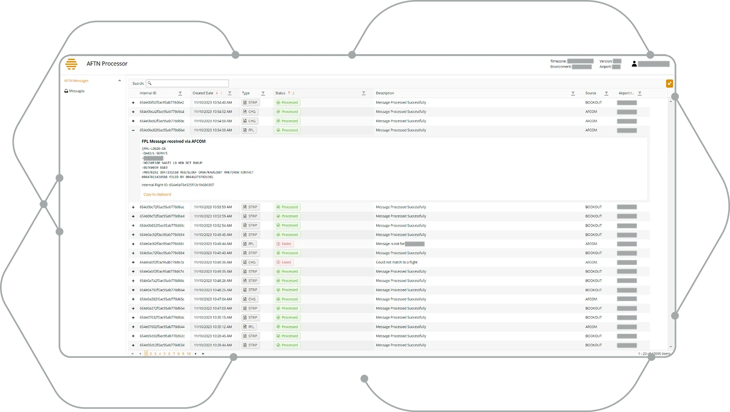Collapse expanded row 654e0bc82f0ac95ab778d6b4
The image size is (730, 412).
tap(133, 130)
